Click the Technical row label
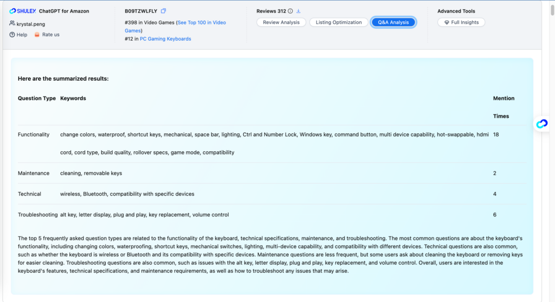This screenshot has width=555, height=302. [x=29, y=194]
